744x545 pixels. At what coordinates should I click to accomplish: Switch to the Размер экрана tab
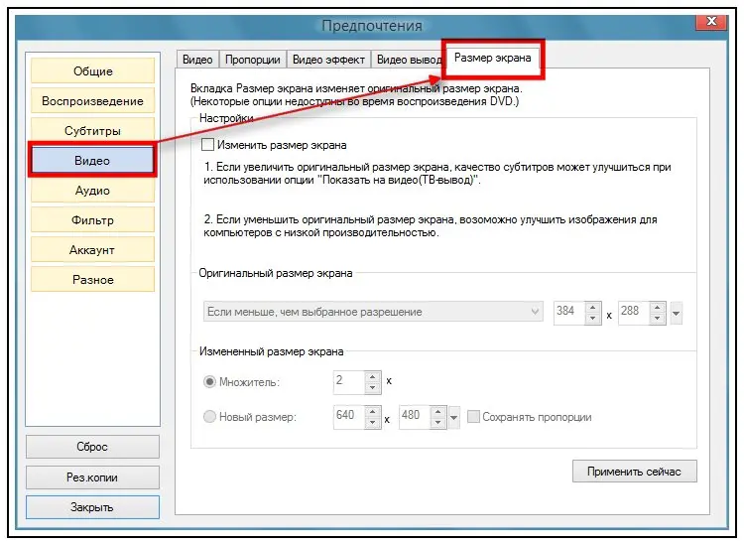tap(492, 58)
